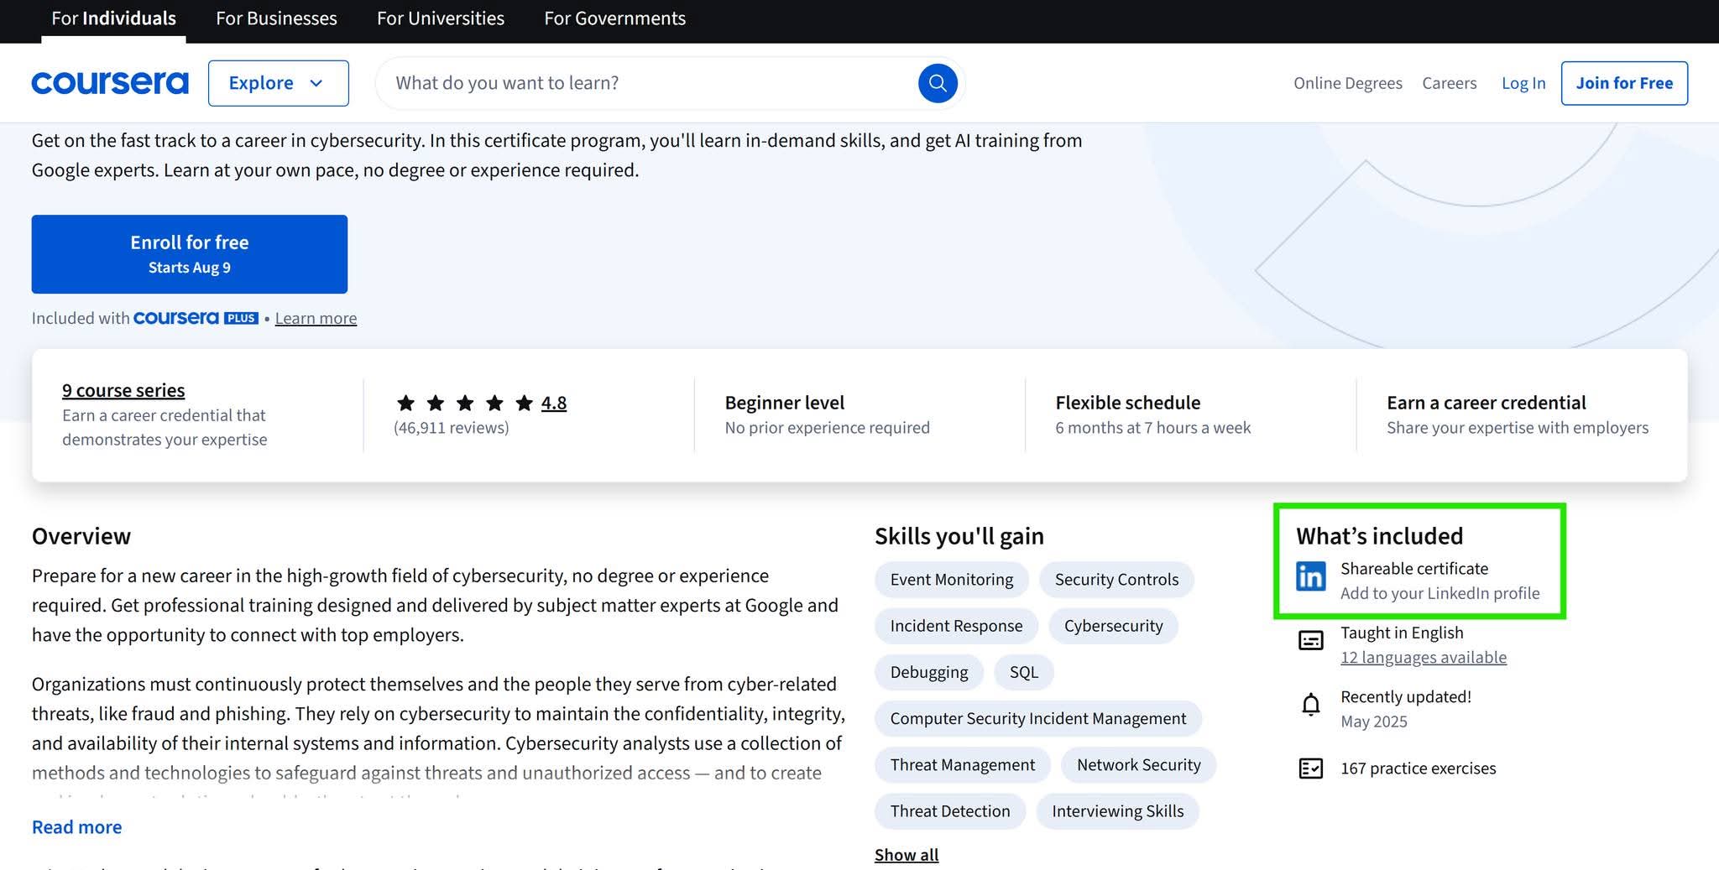Select the Security Controls skill tag
1719x870 pixels.
coord(1116,580)
